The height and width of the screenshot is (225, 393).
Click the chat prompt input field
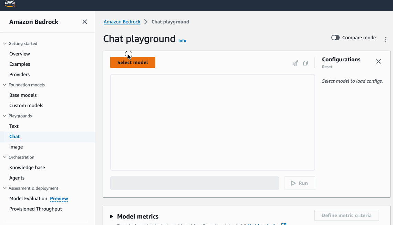coord(194,183)
